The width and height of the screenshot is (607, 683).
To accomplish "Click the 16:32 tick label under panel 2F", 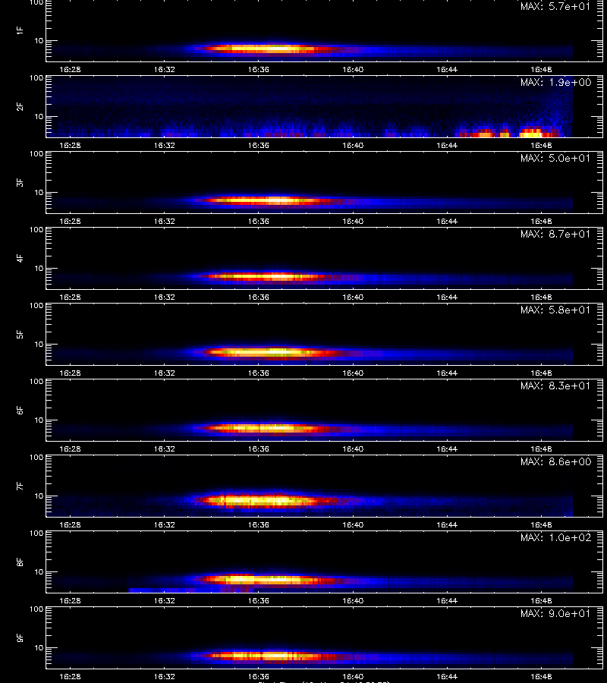I will [164, 145].
